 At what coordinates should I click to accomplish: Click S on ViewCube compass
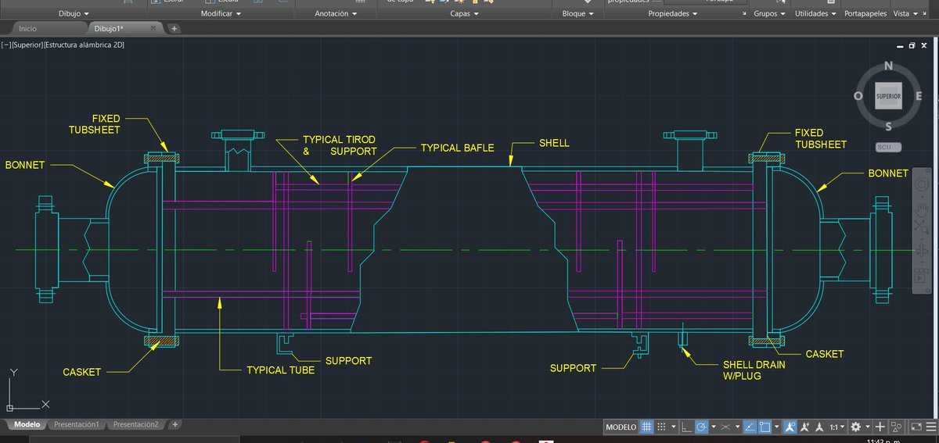[x=888, y=127]
